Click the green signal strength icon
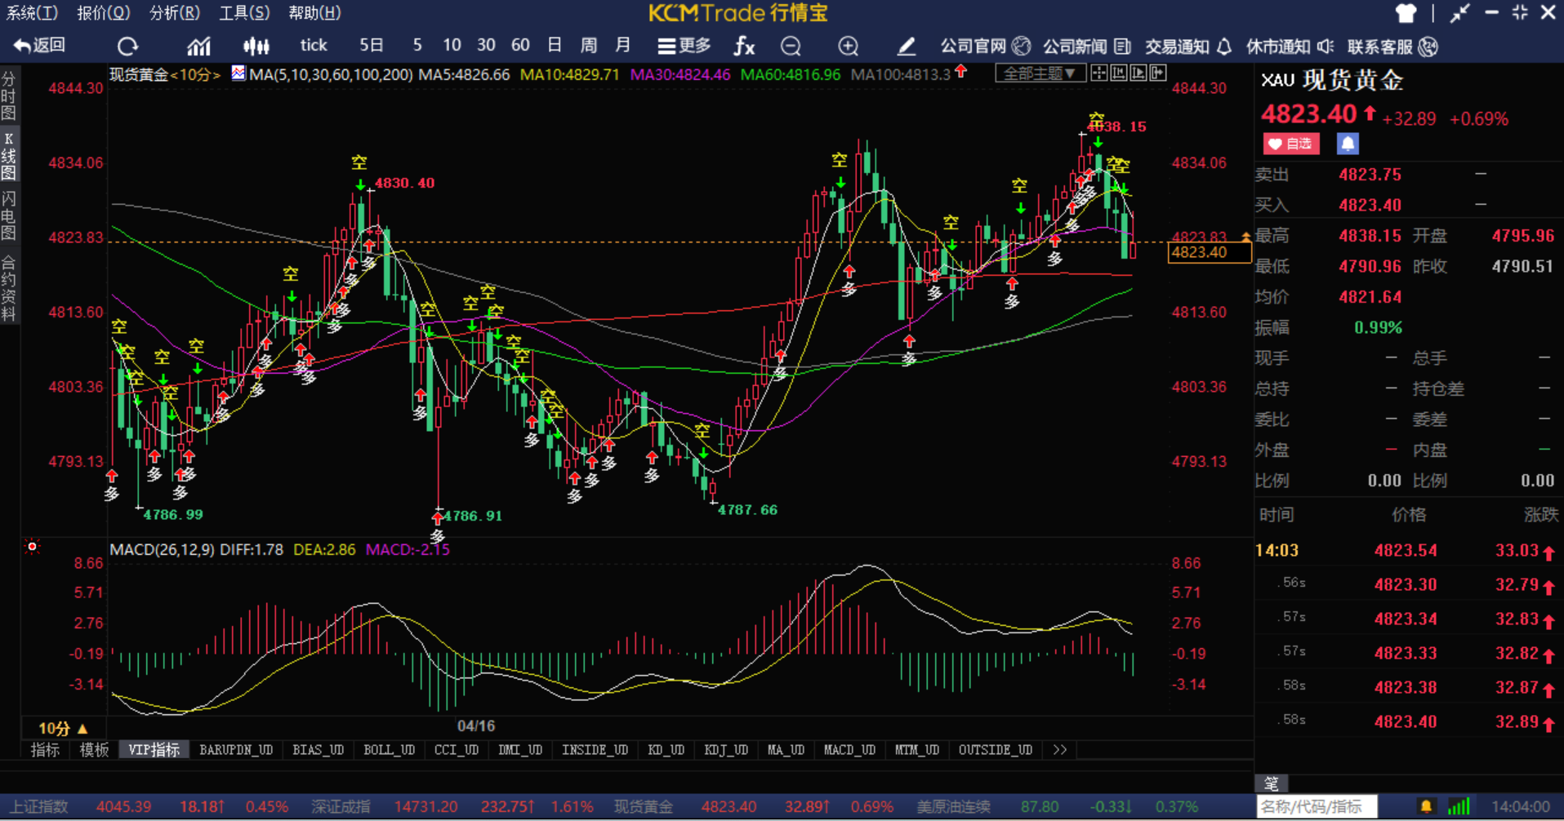1564x821 pixels. [1459, 806]
